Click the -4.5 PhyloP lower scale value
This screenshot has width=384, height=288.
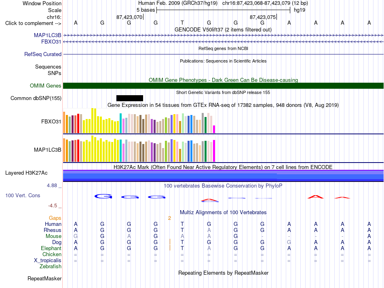53,206
